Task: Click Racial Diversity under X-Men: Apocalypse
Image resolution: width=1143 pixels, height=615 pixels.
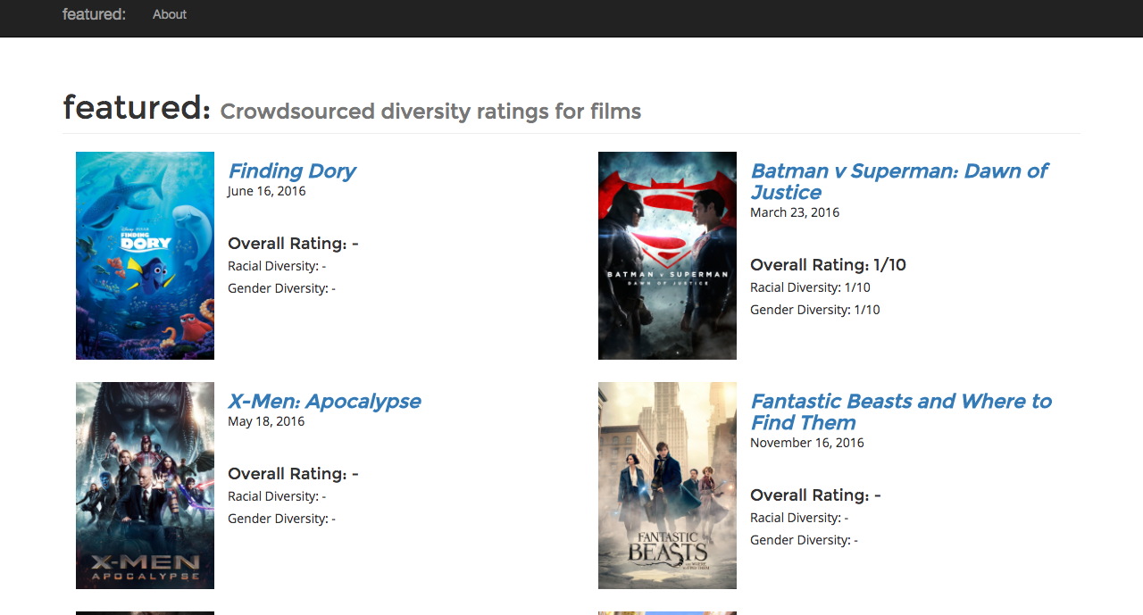Action: (277, 496)
